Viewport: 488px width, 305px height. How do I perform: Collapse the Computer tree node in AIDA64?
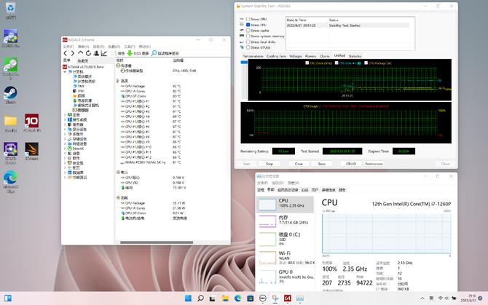tap(66, 71)
